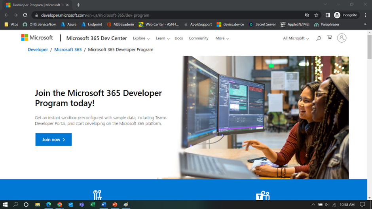Image resolution: width=372 pixels, height=209 pixels.
Task: Open device.device bookmark
Action: click(x=230, y=24)
